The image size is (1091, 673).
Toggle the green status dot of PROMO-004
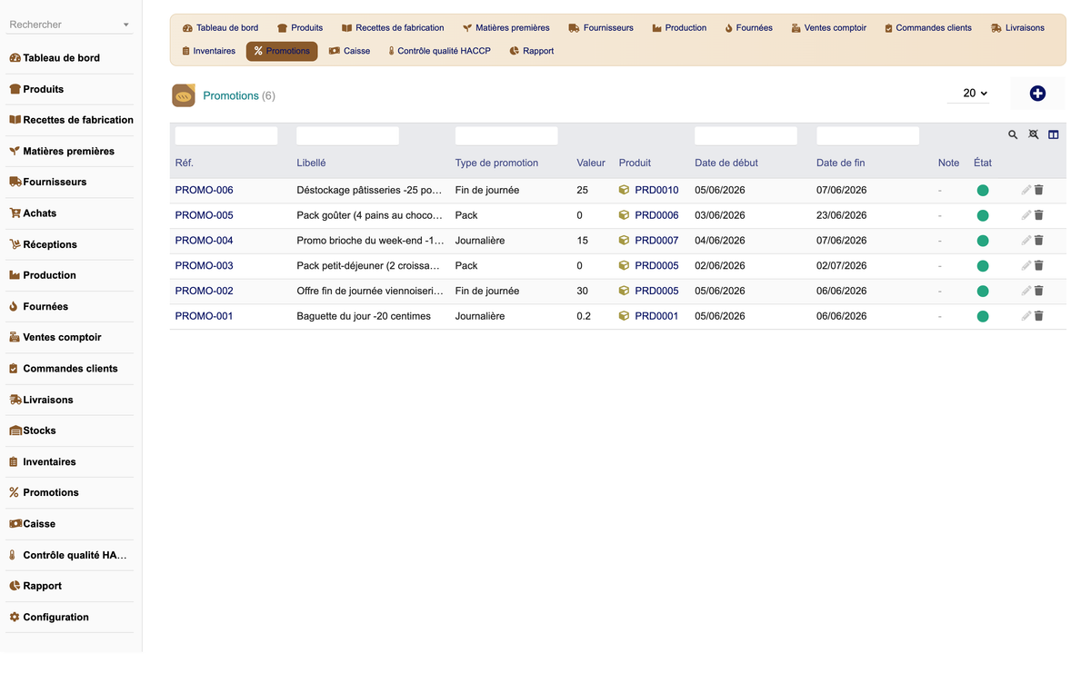983,241
